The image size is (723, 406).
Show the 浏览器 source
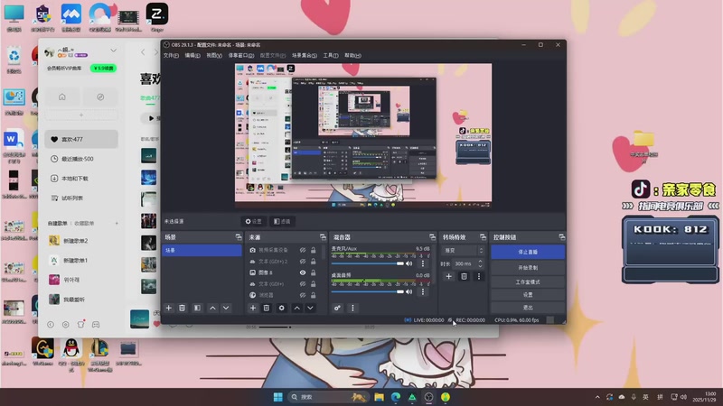[x=303, y=295]
